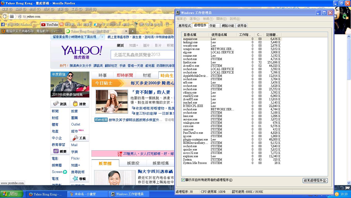Open Firefox 歷史 history menu

49,9
